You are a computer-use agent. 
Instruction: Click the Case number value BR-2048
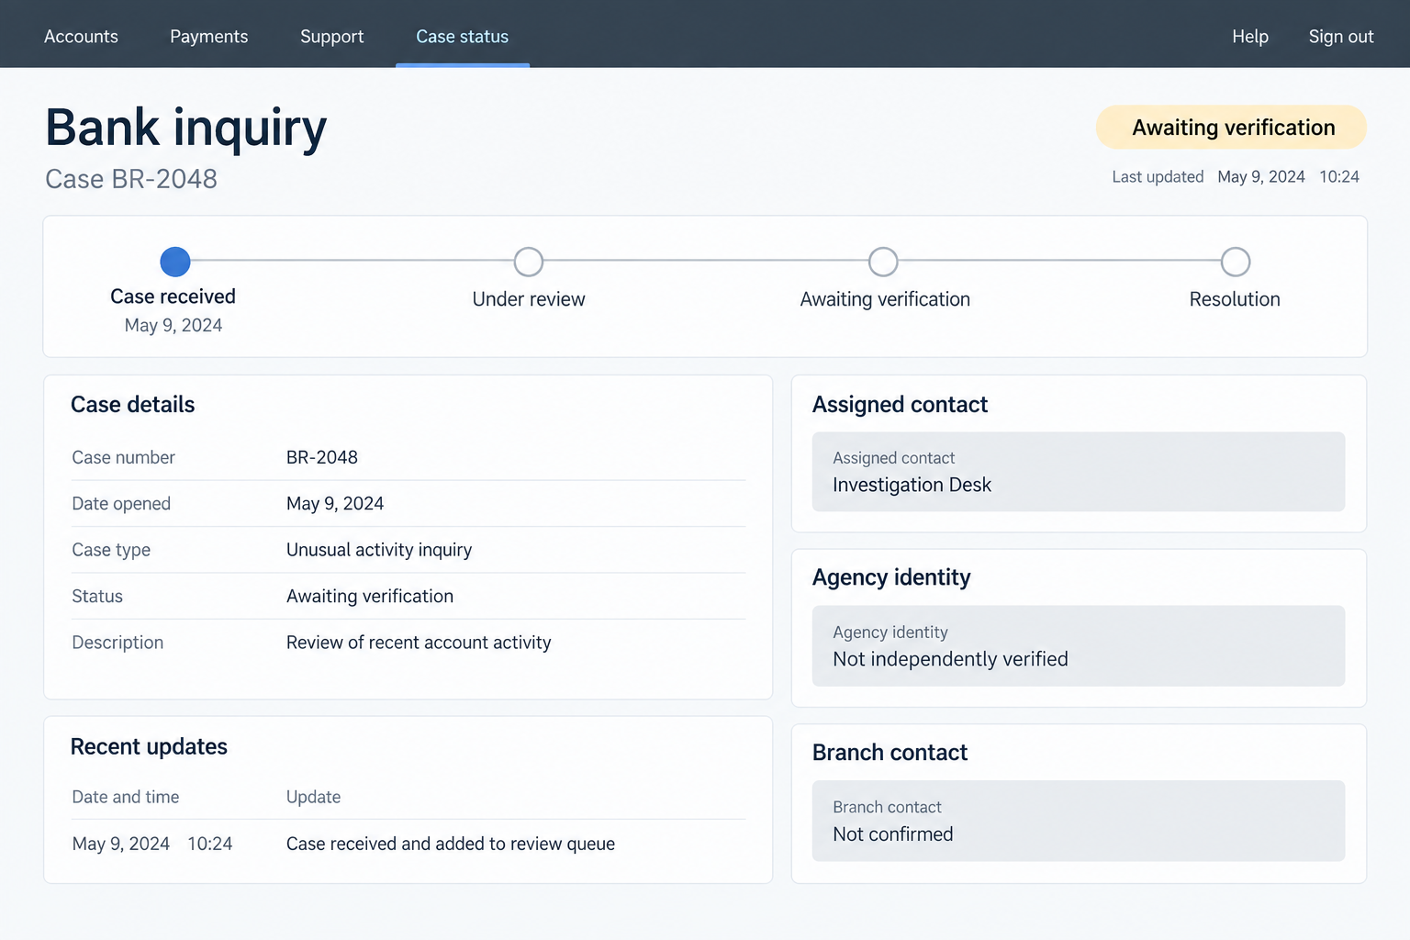(x=322, y=457)
